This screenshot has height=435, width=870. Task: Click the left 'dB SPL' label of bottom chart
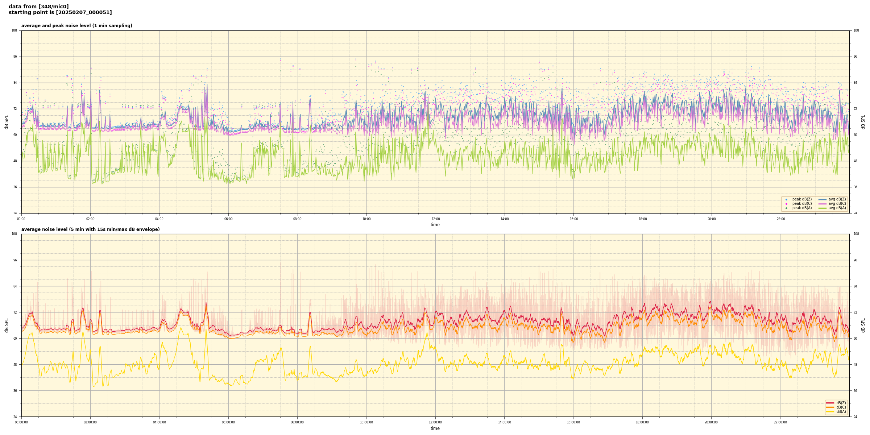pyautogui.click(x=7, y=325)
